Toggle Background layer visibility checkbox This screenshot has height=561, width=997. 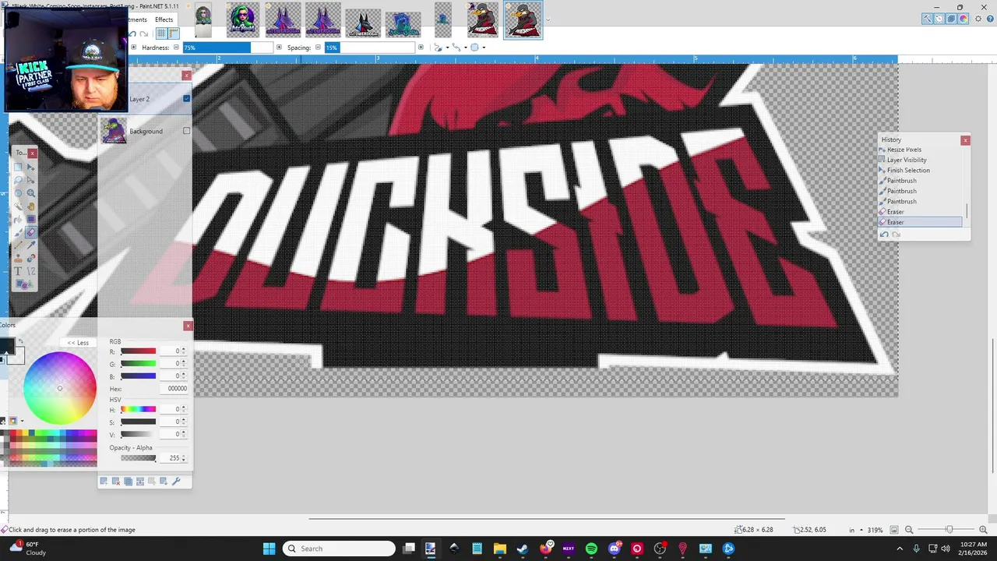tap(186, 131)
